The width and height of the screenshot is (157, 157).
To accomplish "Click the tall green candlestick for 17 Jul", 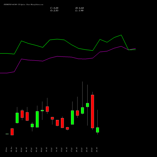I will tap(73, 117).
